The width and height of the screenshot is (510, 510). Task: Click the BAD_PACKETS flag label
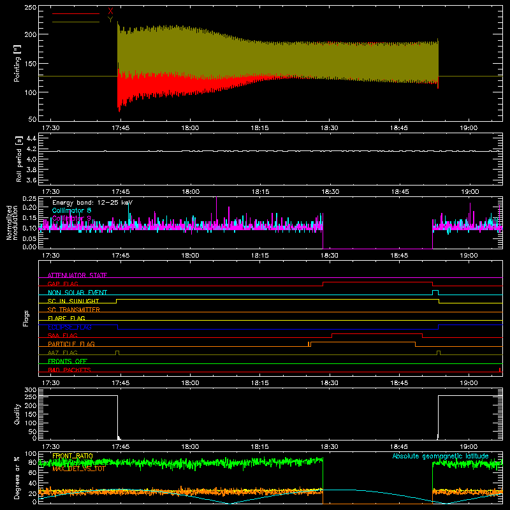(69, 370)
